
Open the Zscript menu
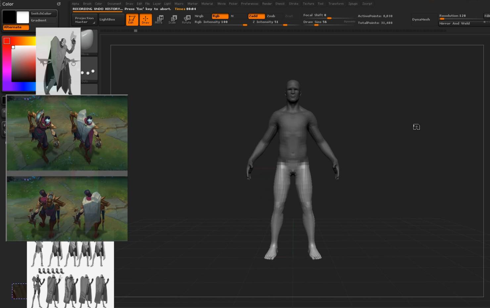click(367, 4)
